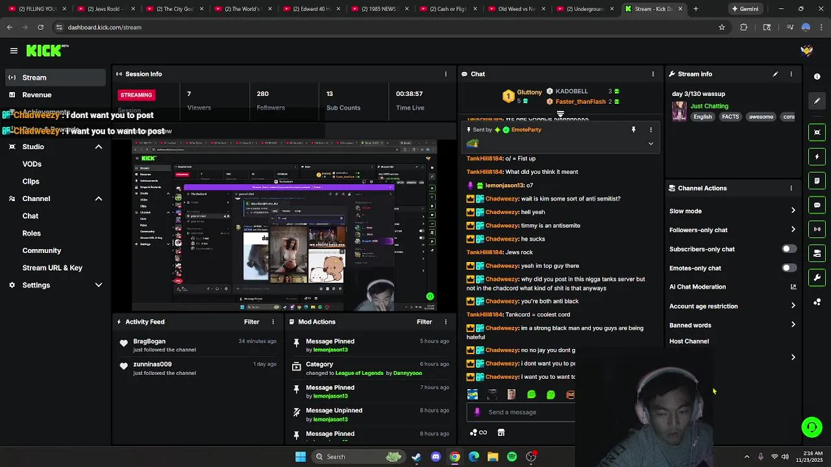Open Roles in the left sidebar
Viewport: 831px width, 467px height.
pos(31,233)
